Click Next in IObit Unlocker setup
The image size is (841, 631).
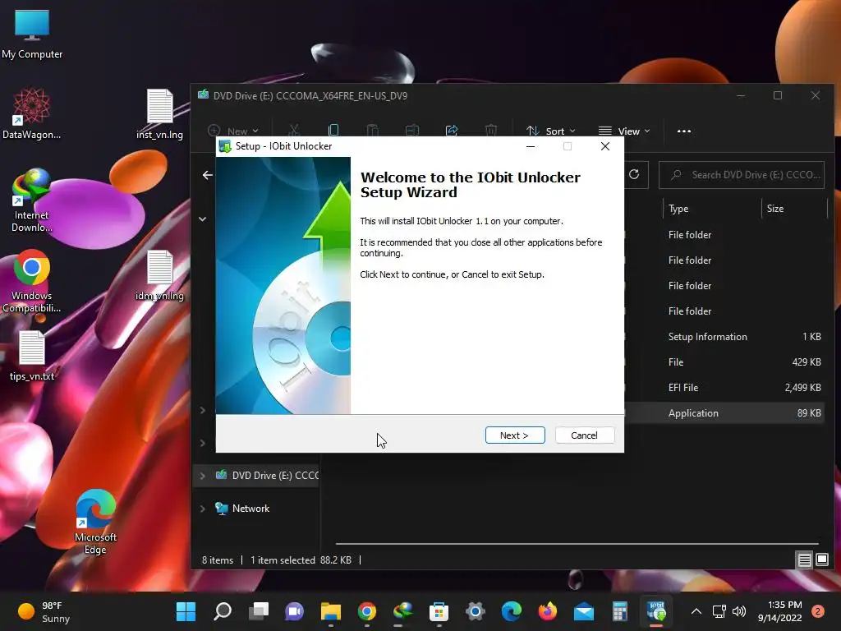pyautogui.click(x=514, y=435)
